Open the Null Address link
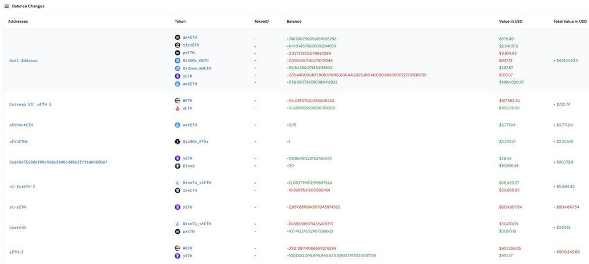The width and height of the screenshot is (589, 264). pyautogui.click(x=23, y=60)
